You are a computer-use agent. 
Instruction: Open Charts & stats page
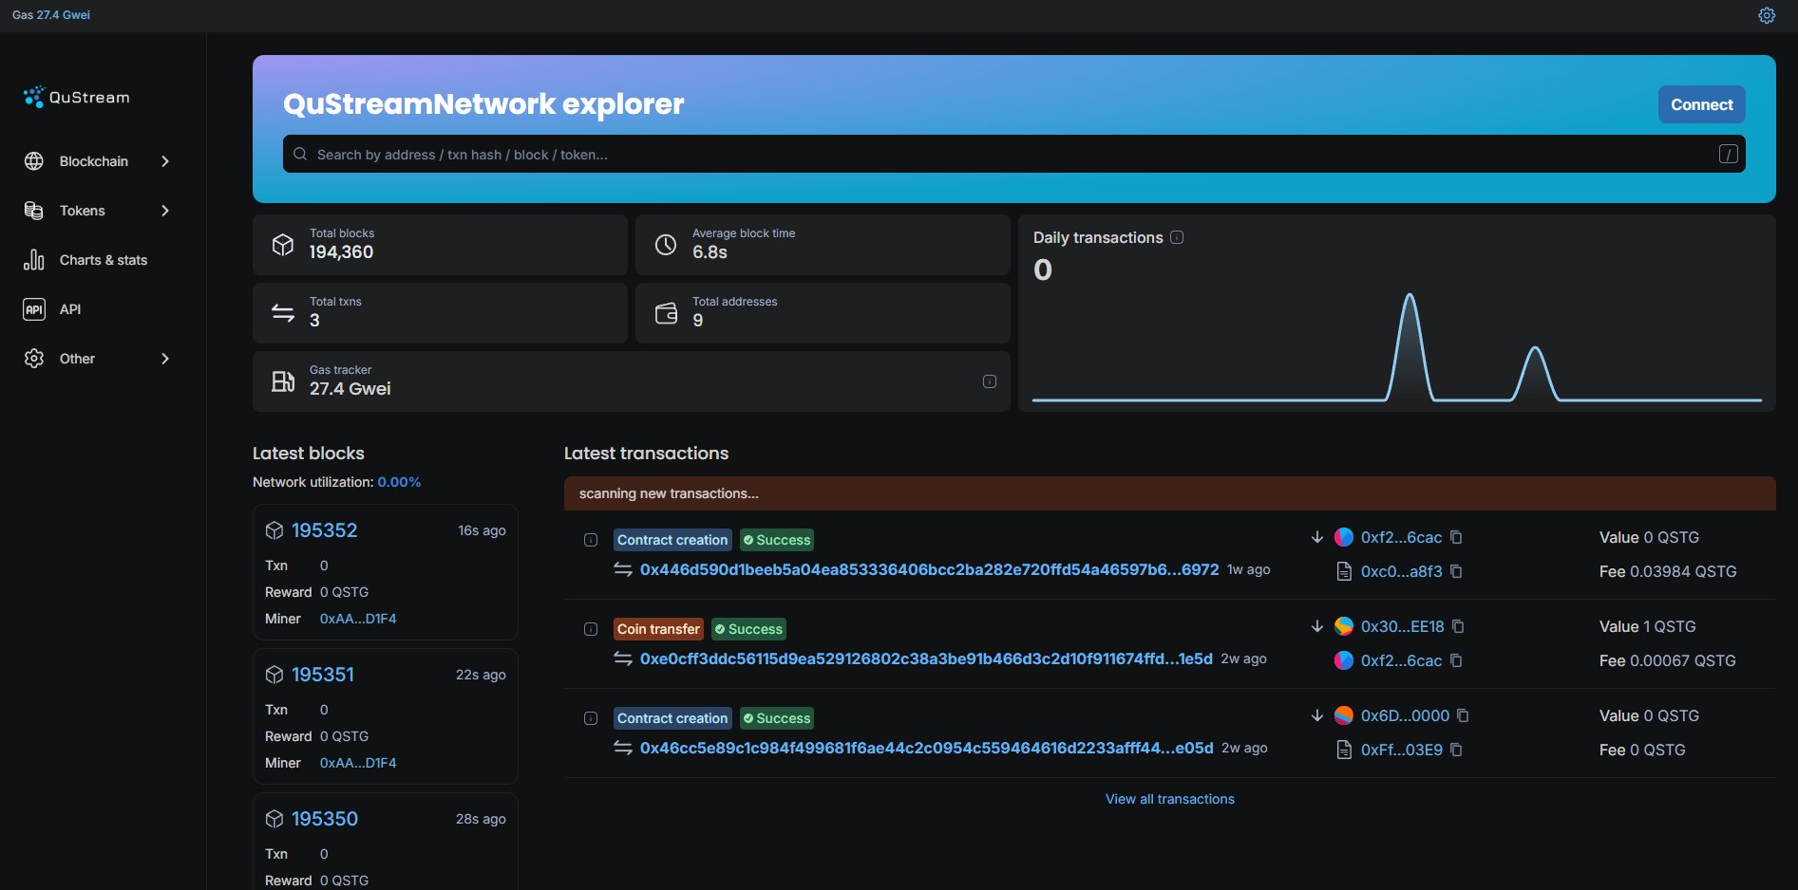[x=103, y=260]
